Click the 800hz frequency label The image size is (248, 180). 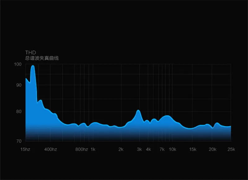point(82,149)
